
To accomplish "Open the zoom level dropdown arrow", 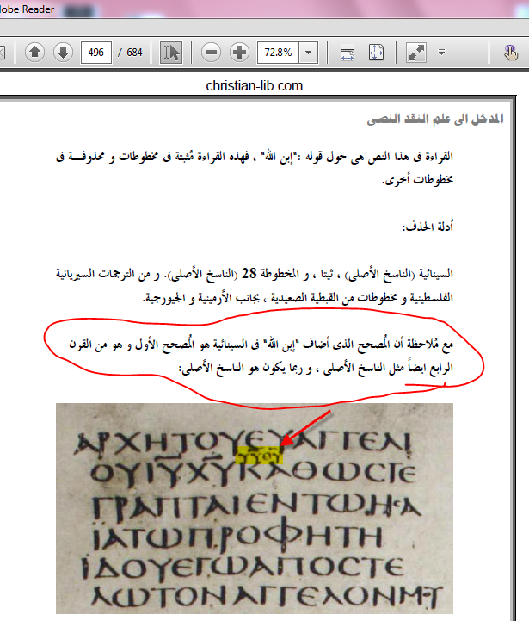I will [309, 53].
